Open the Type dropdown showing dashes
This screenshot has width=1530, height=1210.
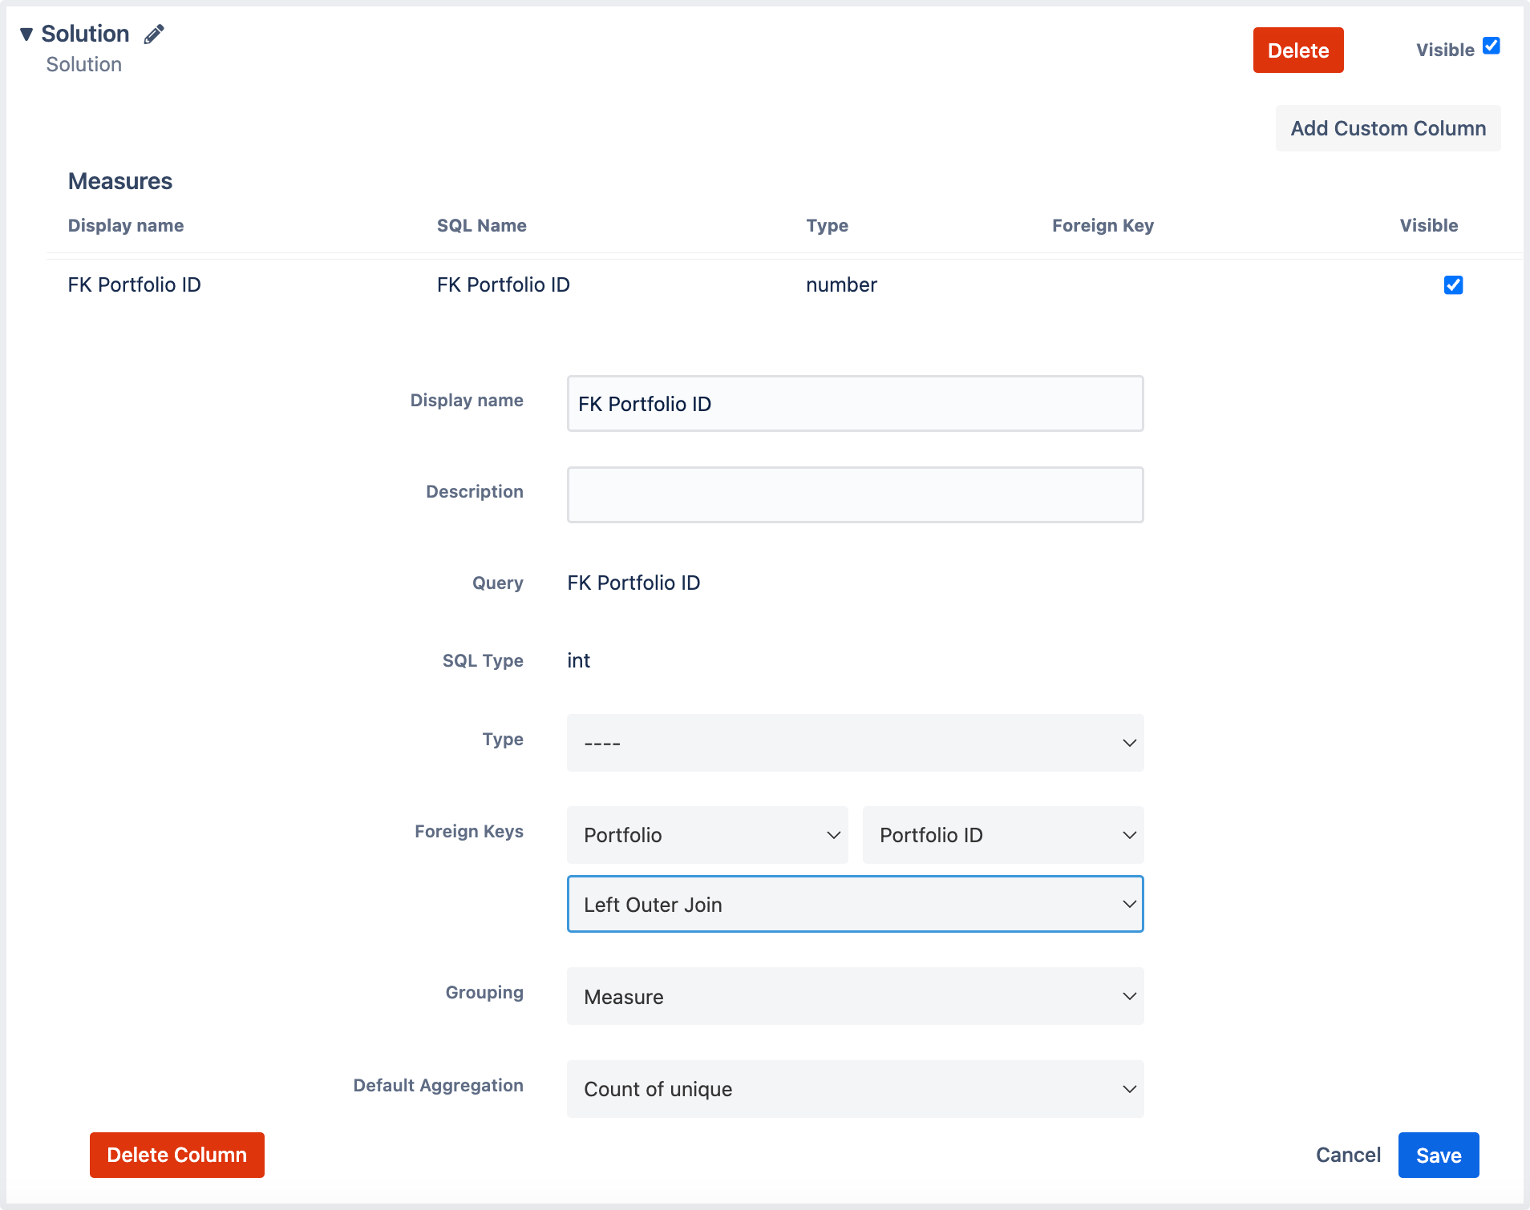[855, 743]
